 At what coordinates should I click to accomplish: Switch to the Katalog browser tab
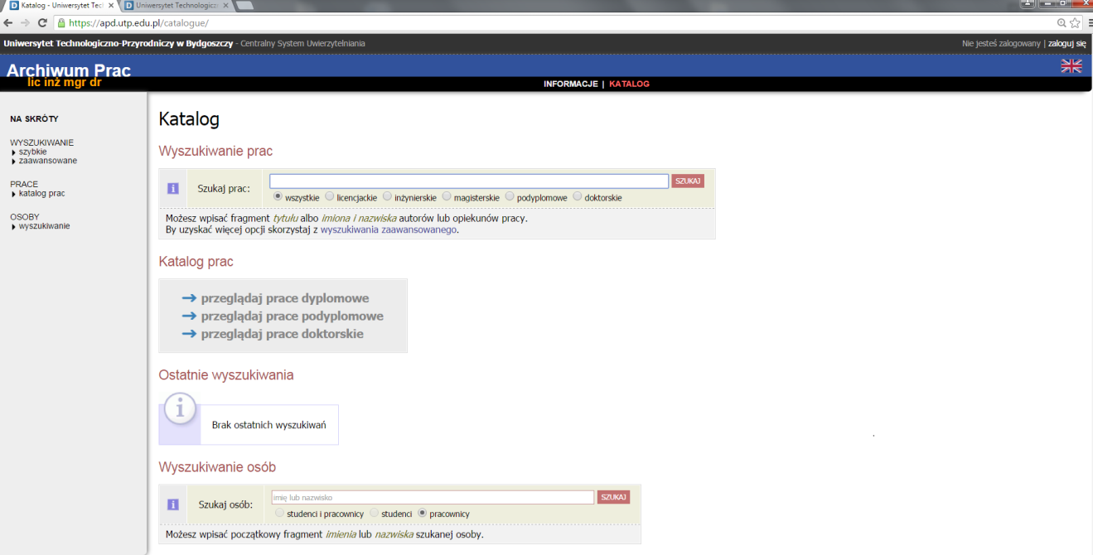pyautogui.click(x=60, y=5)
